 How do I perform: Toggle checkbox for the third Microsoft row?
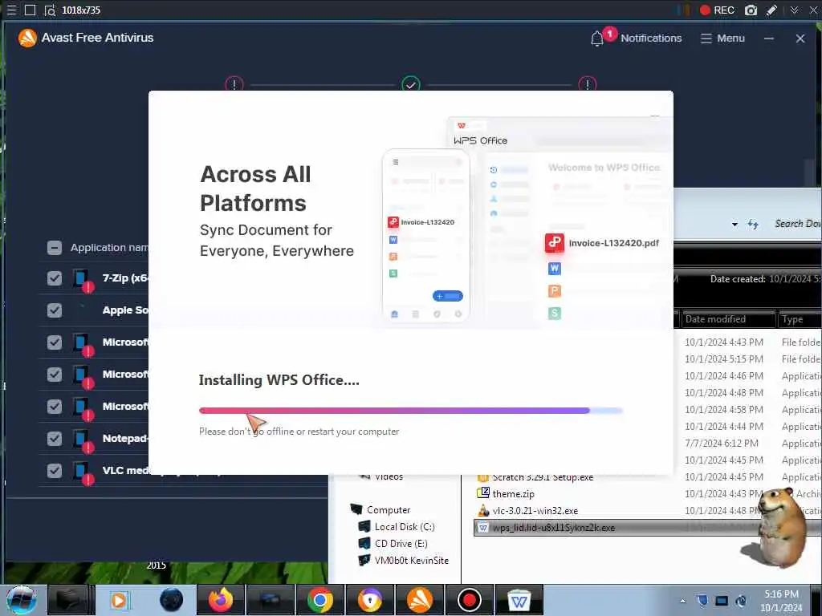click(x=55, y=407)
